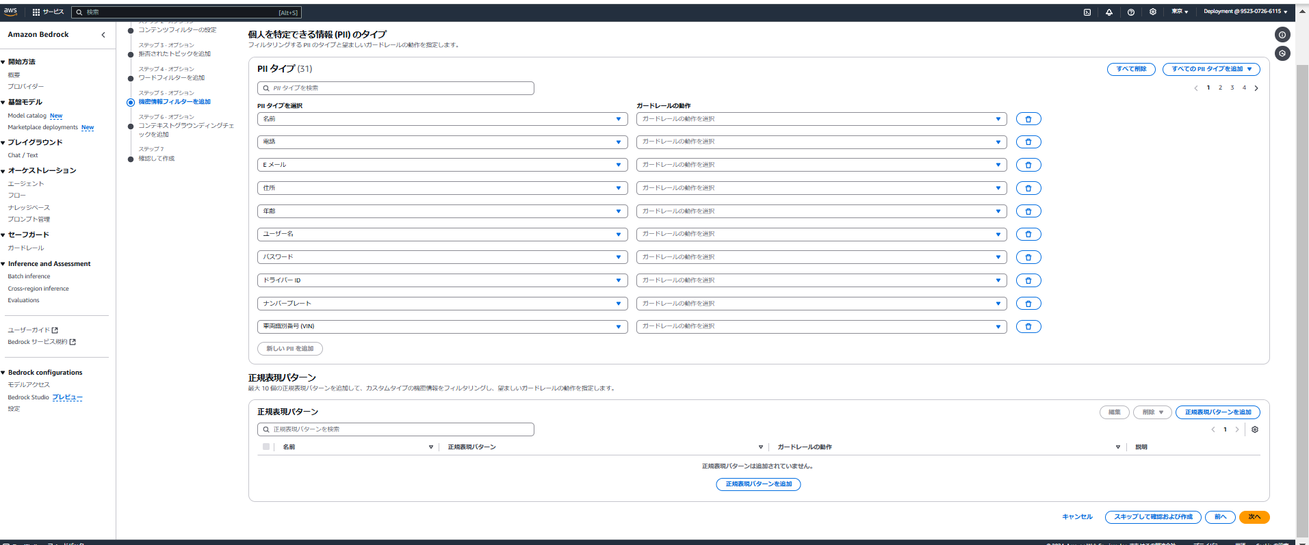Click the AWS logo home icon
The width and height of the screenshot is (1309, 545).
10,12
